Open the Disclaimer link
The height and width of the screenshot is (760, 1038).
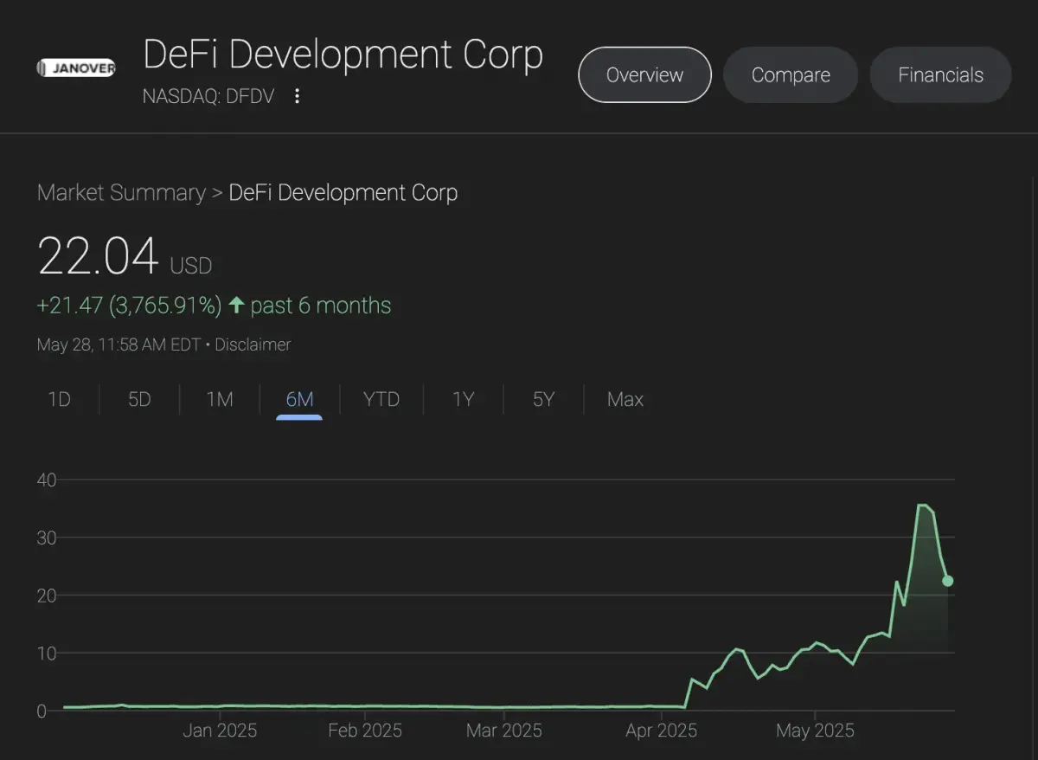pos(253,345)
